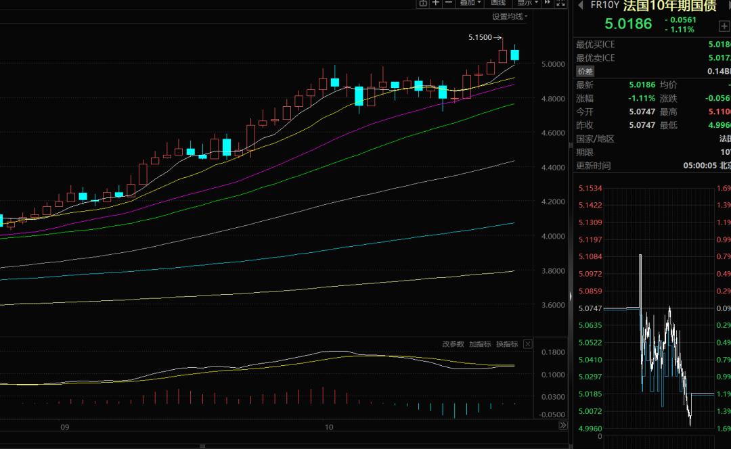Click the FR10Y ticker code
Viewport: 731px width, 449px height.
pyautogui.click(x=604, y=5)
